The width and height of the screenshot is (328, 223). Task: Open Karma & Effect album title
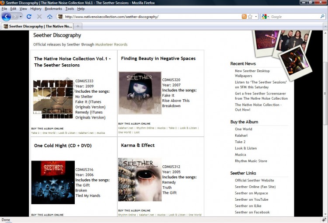click(138, 145)
